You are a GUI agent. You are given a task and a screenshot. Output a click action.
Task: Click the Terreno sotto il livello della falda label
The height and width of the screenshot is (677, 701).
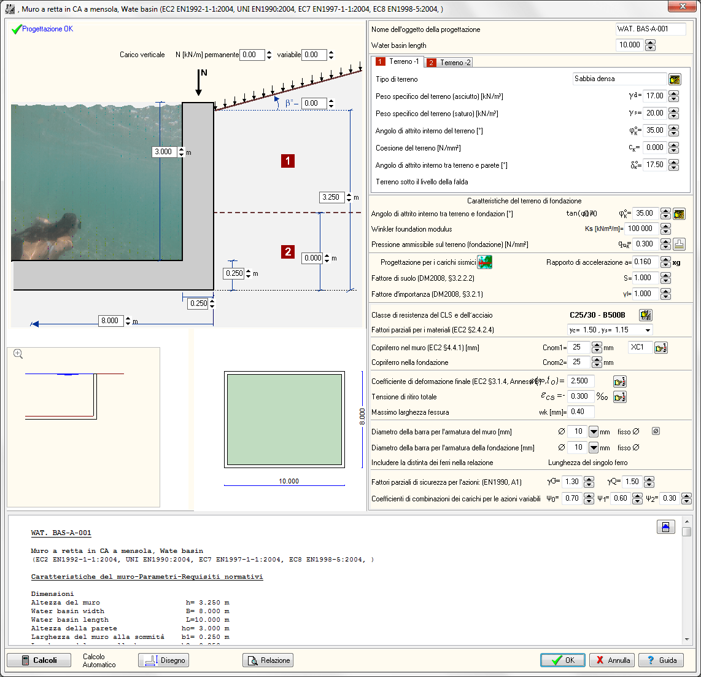422,182
